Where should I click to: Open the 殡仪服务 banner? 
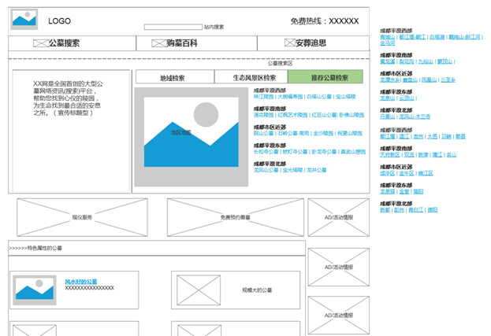point(83,217)
